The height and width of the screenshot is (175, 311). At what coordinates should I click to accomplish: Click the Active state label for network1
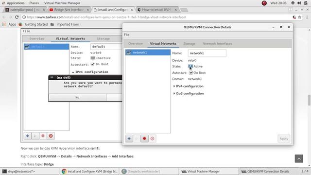coord(198,67)
